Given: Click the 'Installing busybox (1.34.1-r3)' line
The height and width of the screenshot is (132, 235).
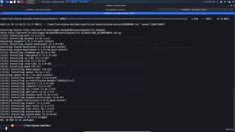Looking at the screenshot, I should pyautogui.click(x=25, y=38).
